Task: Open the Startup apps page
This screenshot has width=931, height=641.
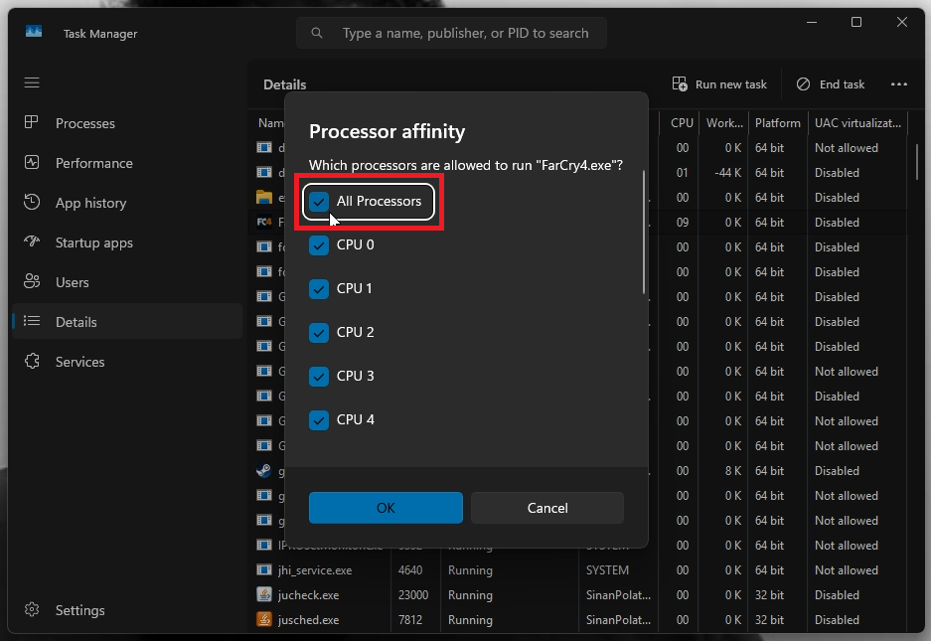Action: (x=127, y=242)
